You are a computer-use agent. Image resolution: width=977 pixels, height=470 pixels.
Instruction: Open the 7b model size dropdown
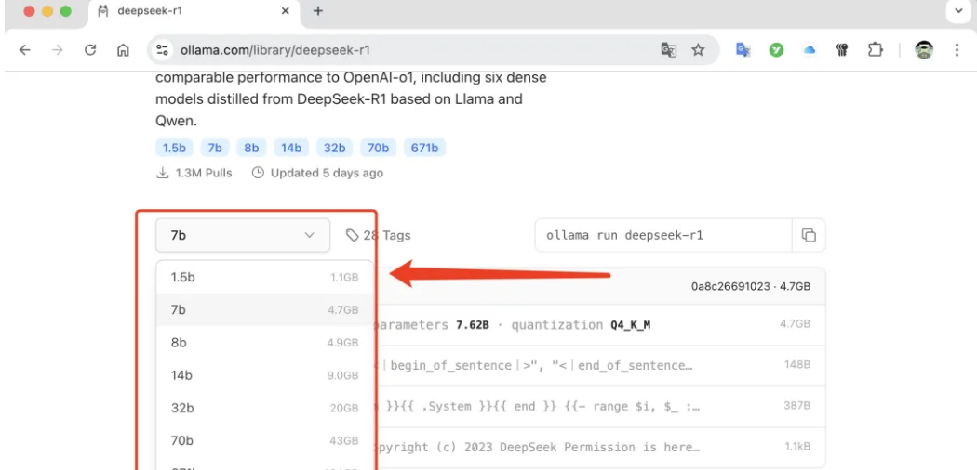[243, 236]
